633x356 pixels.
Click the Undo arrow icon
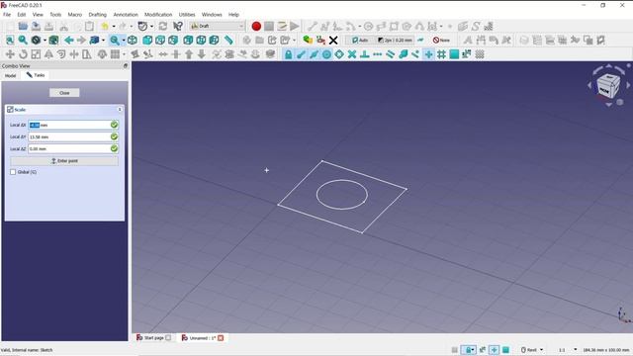pyautogui.click(x=105, y=27)
